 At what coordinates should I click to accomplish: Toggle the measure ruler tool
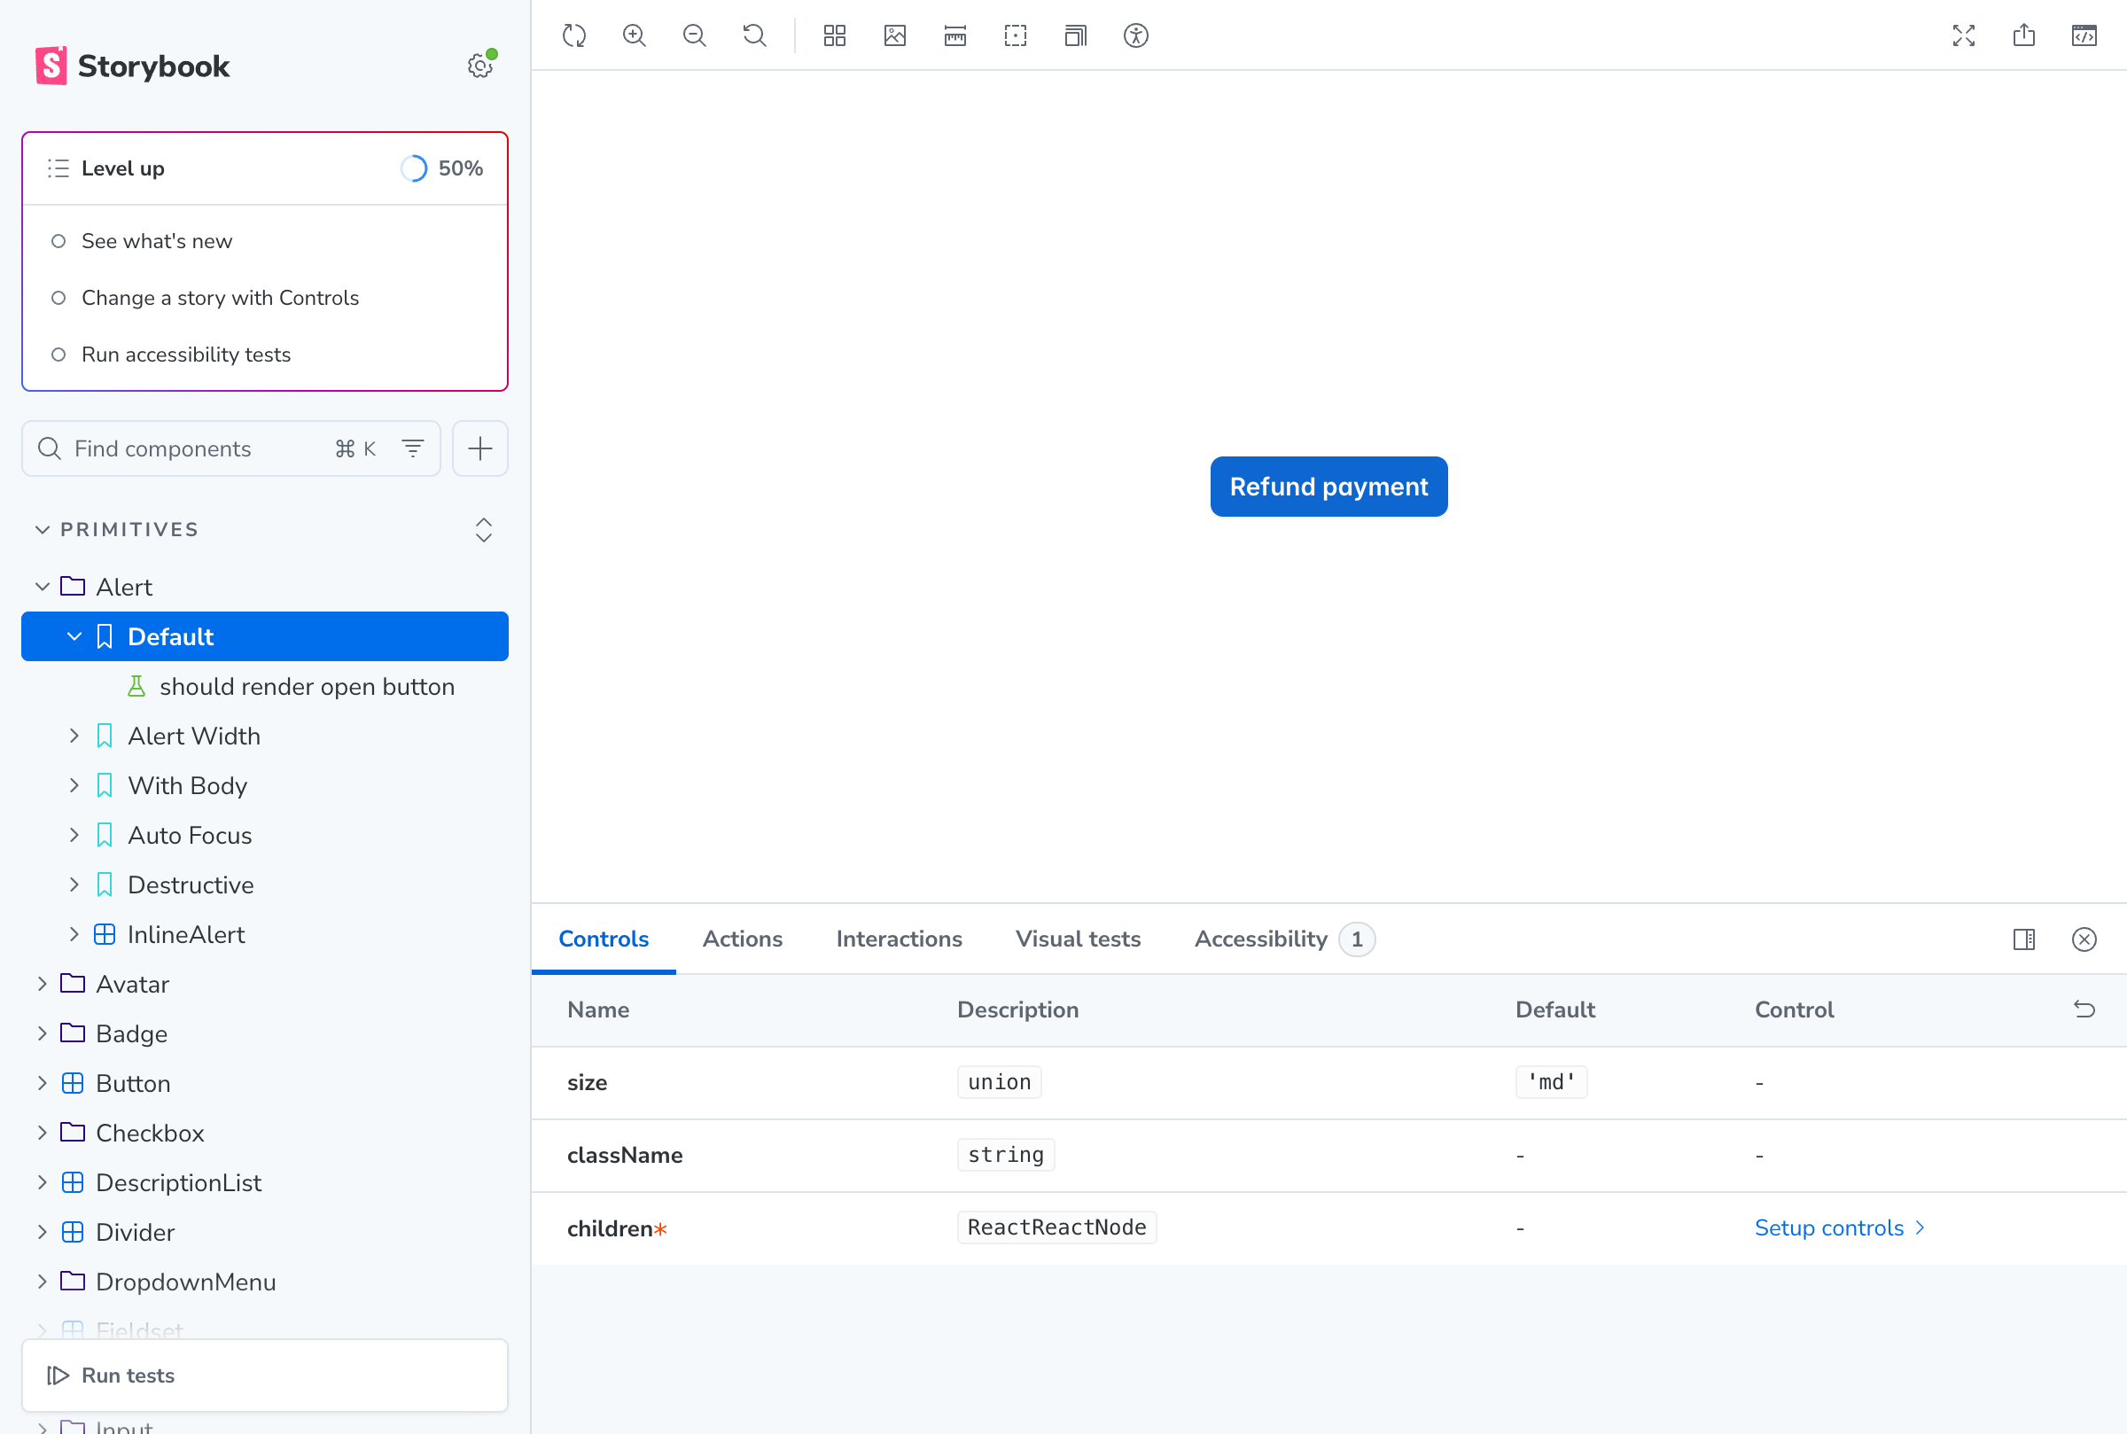(954, 35)
